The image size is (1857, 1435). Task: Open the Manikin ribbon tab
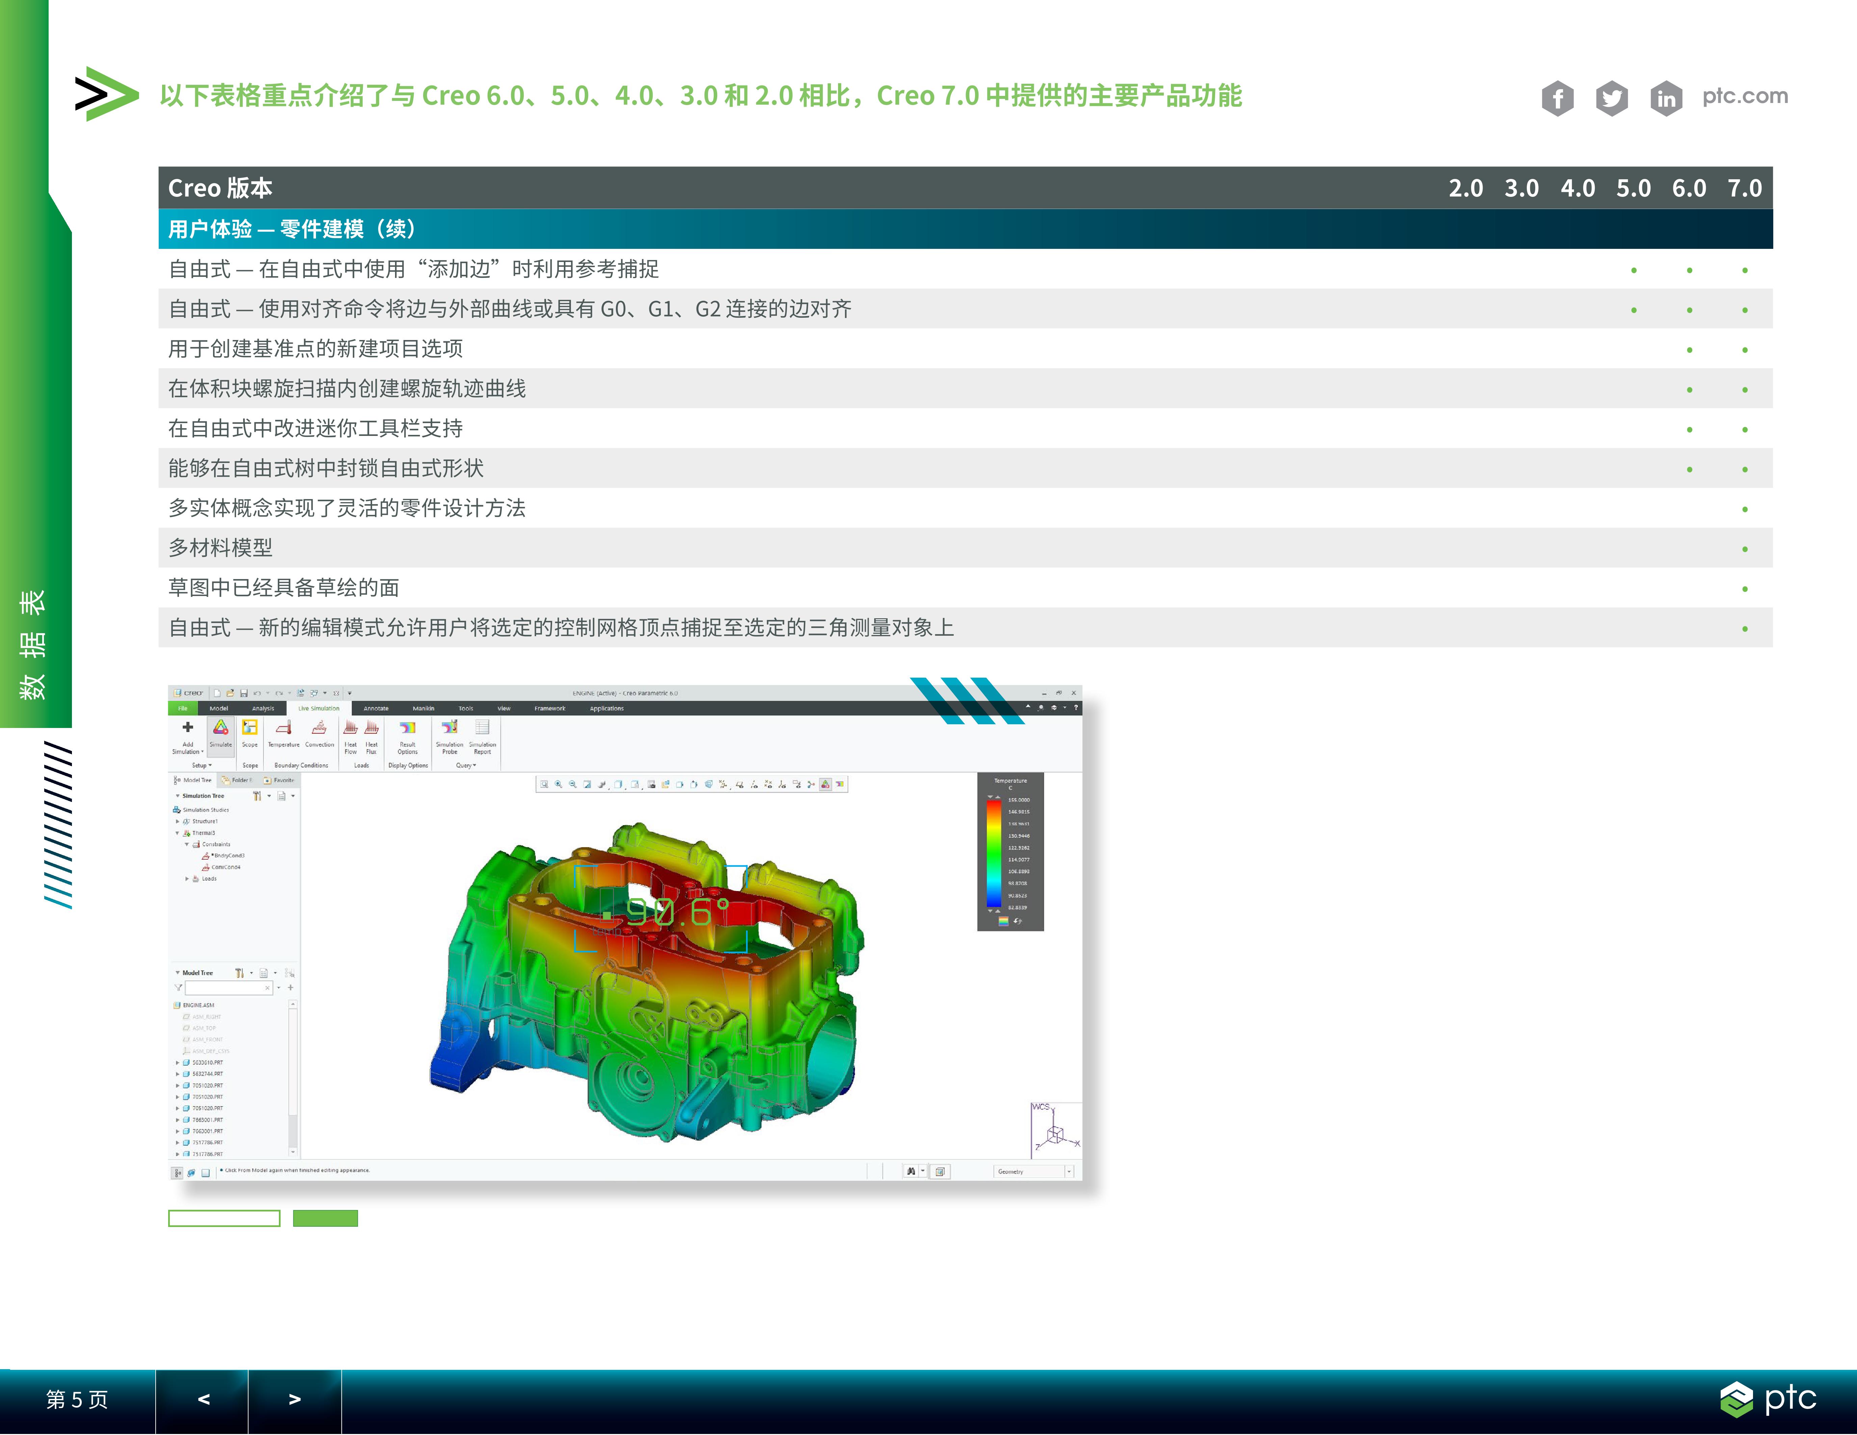423,708
